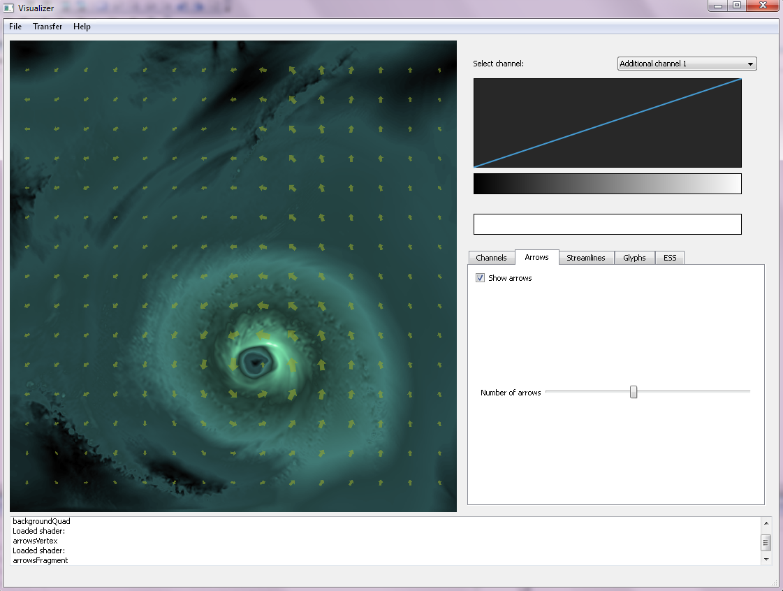This screenshot has height=591, width=783.
Task: Click the 'Number of arrows' label
Action: pos(511,393)
